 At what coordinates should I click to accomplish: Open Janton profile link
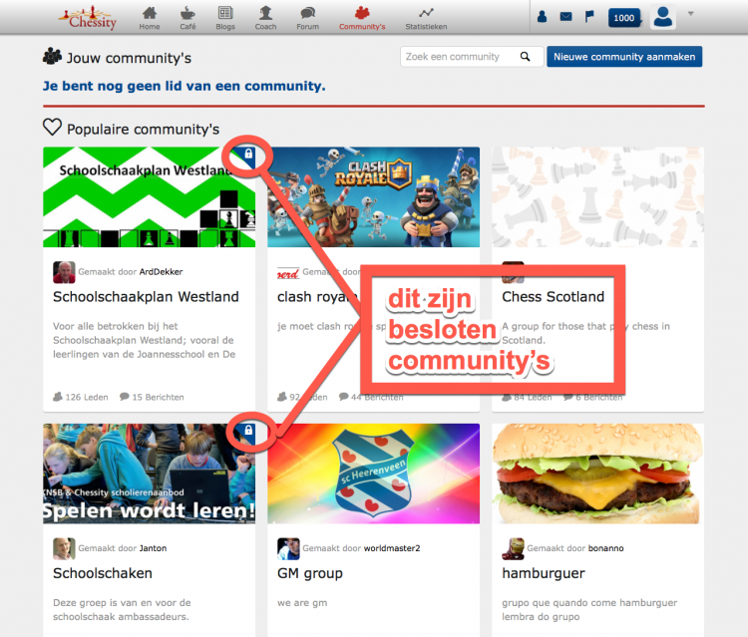pyautogui.click(x=153, y=548)
